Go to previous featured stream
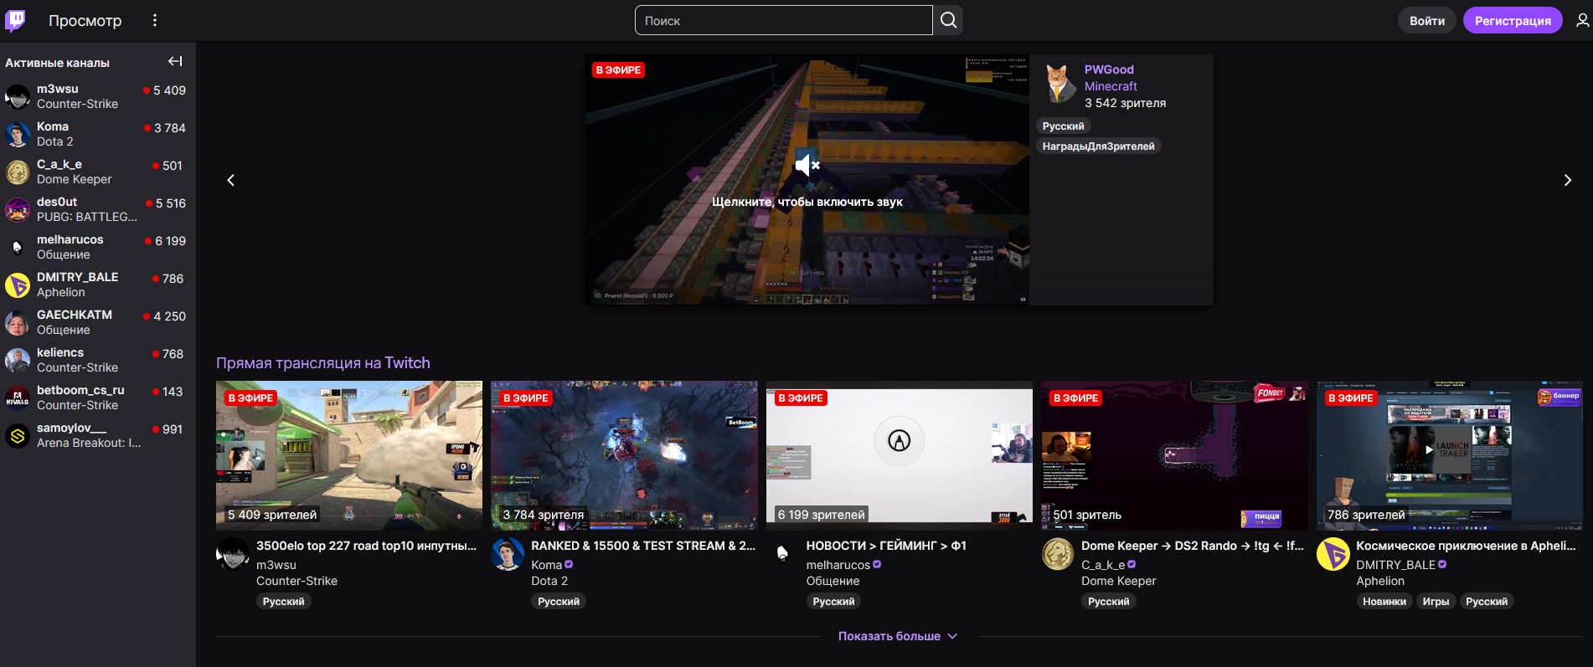This screenshot has width=1593, height=667. point(231,180)
